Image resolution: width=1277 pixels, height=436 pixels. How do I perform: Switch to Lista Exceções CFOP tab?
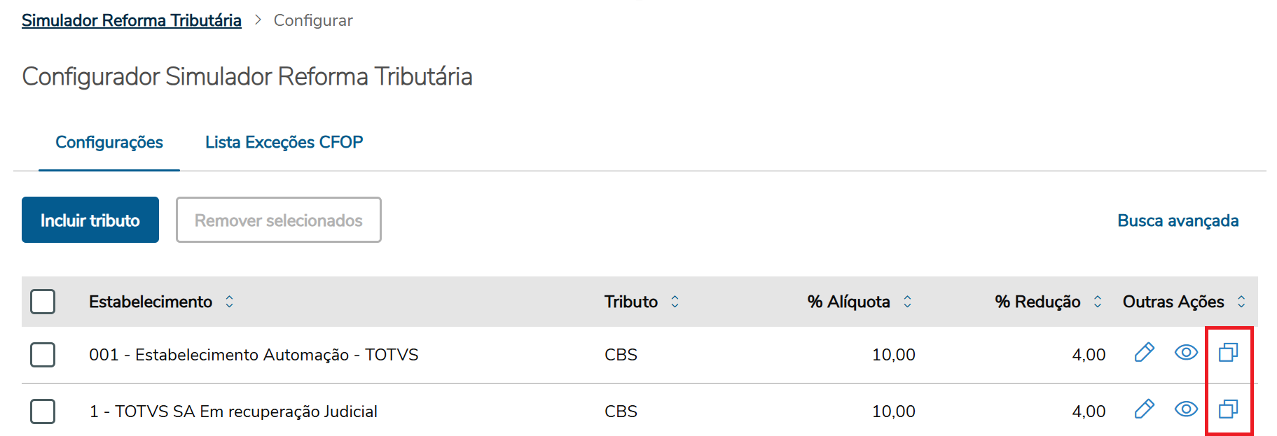tap(284, 142)
